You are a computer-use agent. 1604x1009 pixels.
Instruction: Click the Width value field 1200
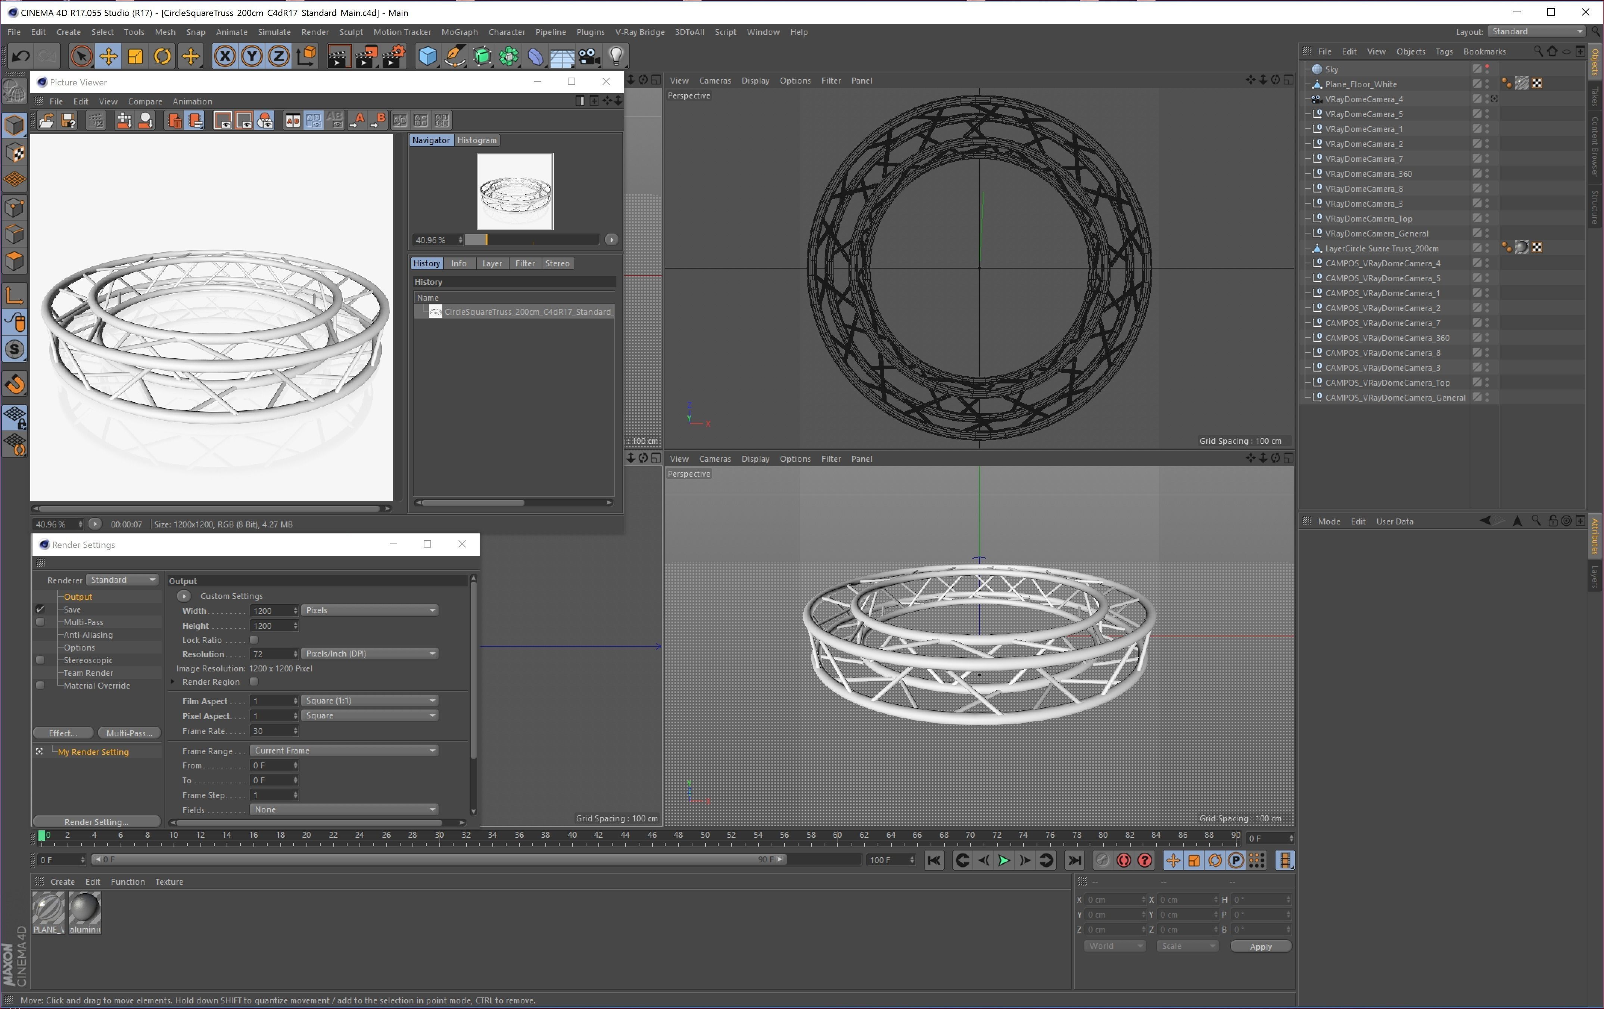pyautogui.click(x=274, y=610)
